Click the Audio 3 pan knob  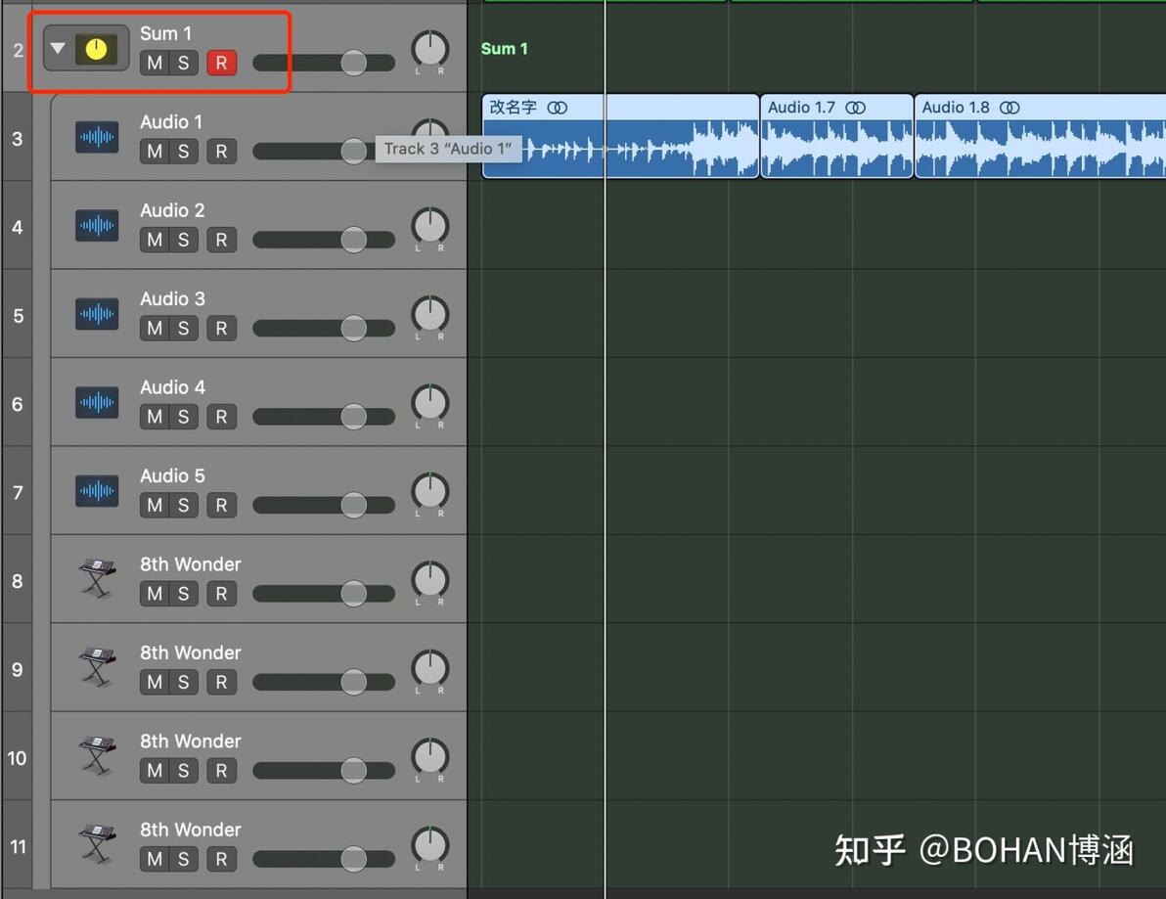click(x=429, y=315)
